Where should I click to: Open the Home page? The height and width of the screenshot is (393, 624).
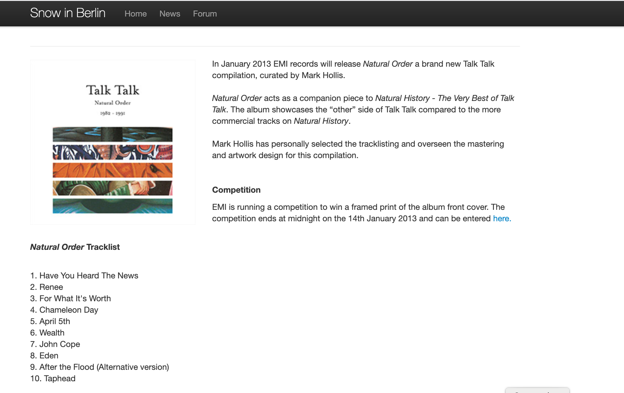[x=135, y=14]
